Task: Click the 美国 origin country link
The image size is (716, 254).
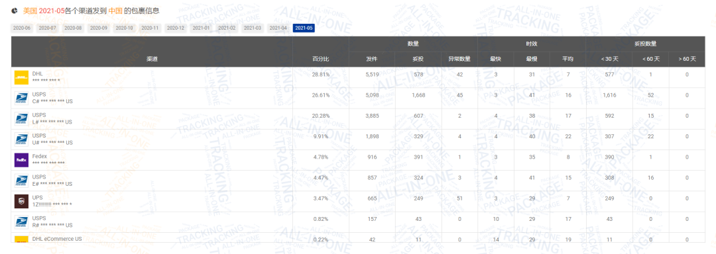Action: click(30, 10)
